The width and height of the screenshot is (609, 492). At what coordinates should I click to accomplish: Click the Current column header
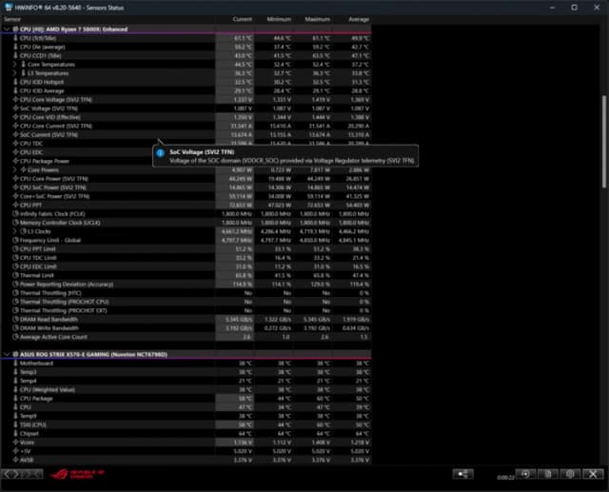tap(242, 19)
